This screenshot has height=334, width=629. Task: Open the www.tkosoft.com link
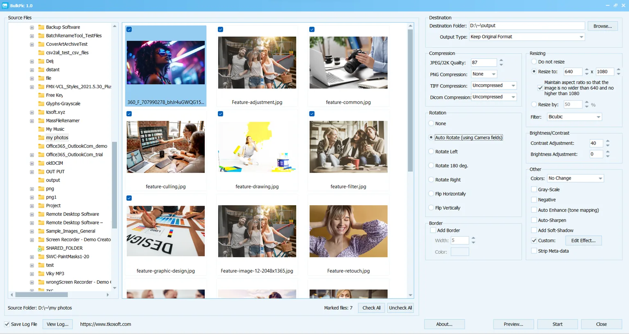coord(106,324)
